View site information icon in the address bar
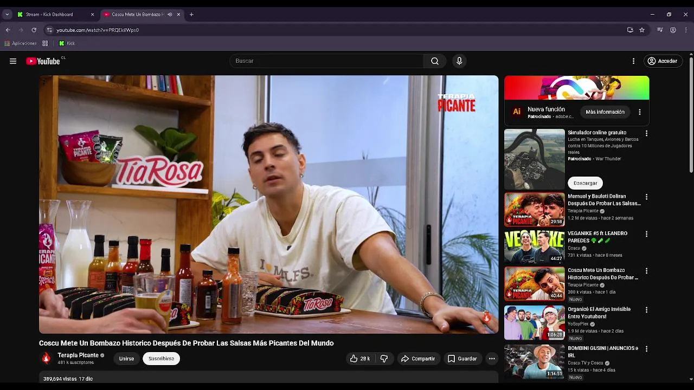The height and width of the screenshot is (390, 694). click(x=49, y=30)
